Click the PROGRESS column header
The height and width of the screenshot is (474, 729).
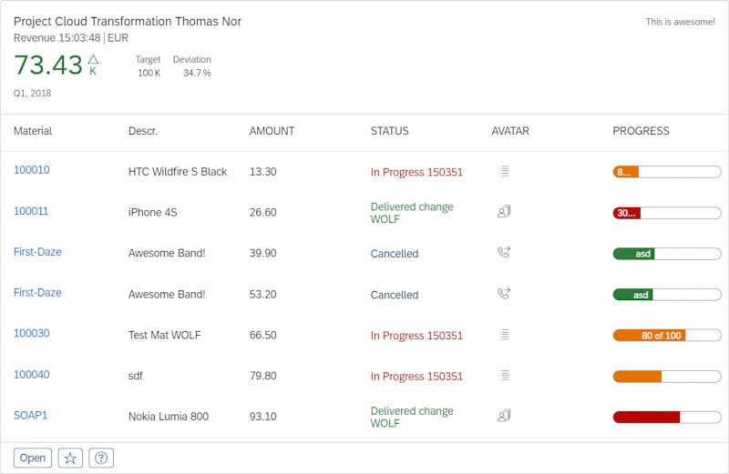click(x=642, y=131)
